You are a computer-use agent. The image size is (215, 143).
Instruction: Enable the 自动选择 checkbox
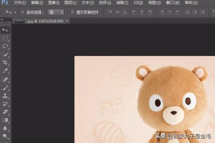(23, 12)
